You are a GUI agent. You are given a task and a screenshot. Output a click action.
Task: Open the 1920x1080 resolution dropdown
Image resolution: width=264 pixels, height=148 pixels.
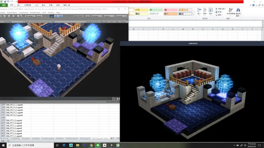(x=13, y=22)
